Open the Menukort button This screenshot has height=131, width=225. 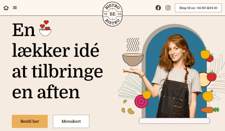(x=71, y=121)
